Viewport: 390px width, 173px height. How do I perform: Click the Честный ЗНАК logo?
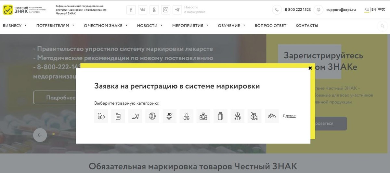24,10
